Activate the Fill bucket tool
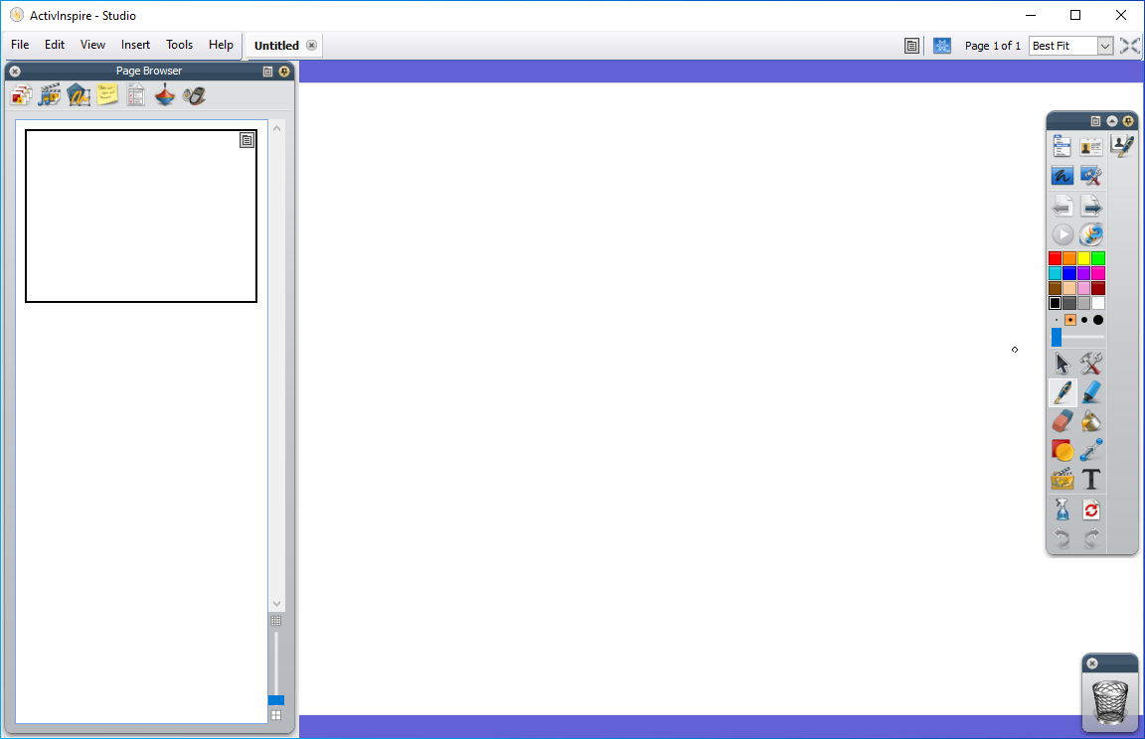 pyautogui.click(x=1091, y=421)
